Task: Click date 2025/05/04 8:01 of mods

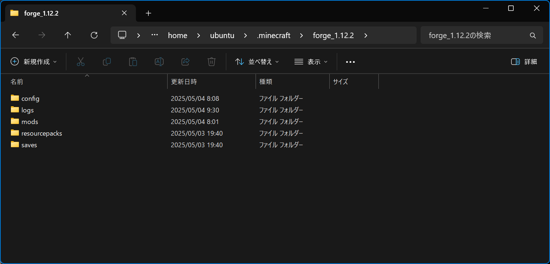Action: [195, 122]
